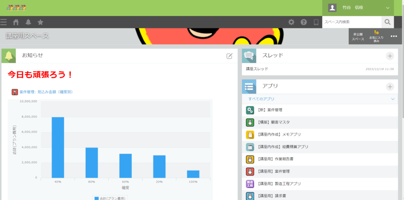Edit the お知らせ announcement with pencil icon
The image size is (404, 200).
[x=229, y=56]
